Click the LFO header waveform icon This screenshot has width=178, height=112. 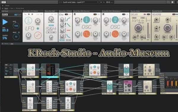click(x=25, y=14)
